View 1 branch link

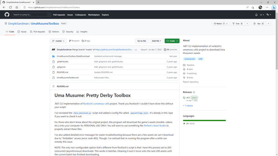(x=74, y=41)
